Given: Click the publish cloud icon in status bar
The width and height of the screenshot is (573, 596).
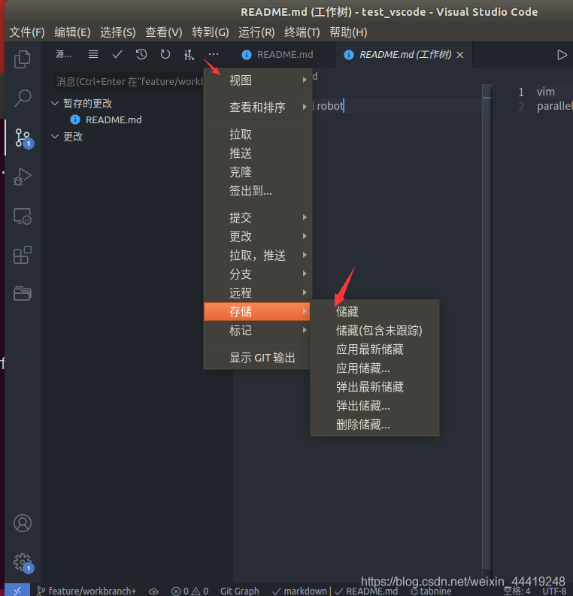Looking at the screenshot, I should tap(153, 591).
